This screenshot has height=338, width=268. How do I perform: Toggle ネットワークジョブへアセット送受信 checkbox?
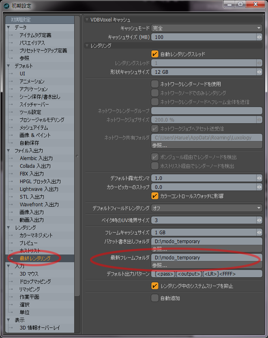tap(154, 129)
